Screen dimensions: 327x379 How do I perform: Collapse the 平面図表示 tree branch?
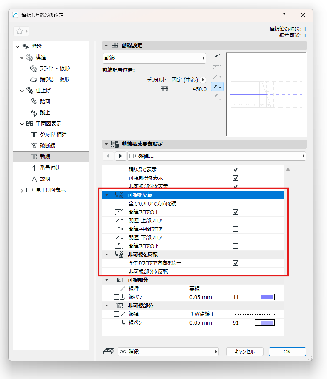(22, 124)
